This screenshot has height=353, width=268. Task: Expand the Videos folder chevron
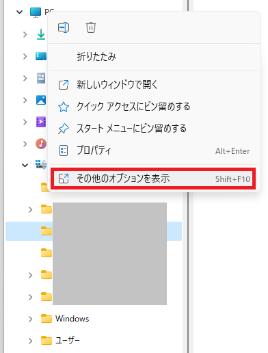[25, 122]
